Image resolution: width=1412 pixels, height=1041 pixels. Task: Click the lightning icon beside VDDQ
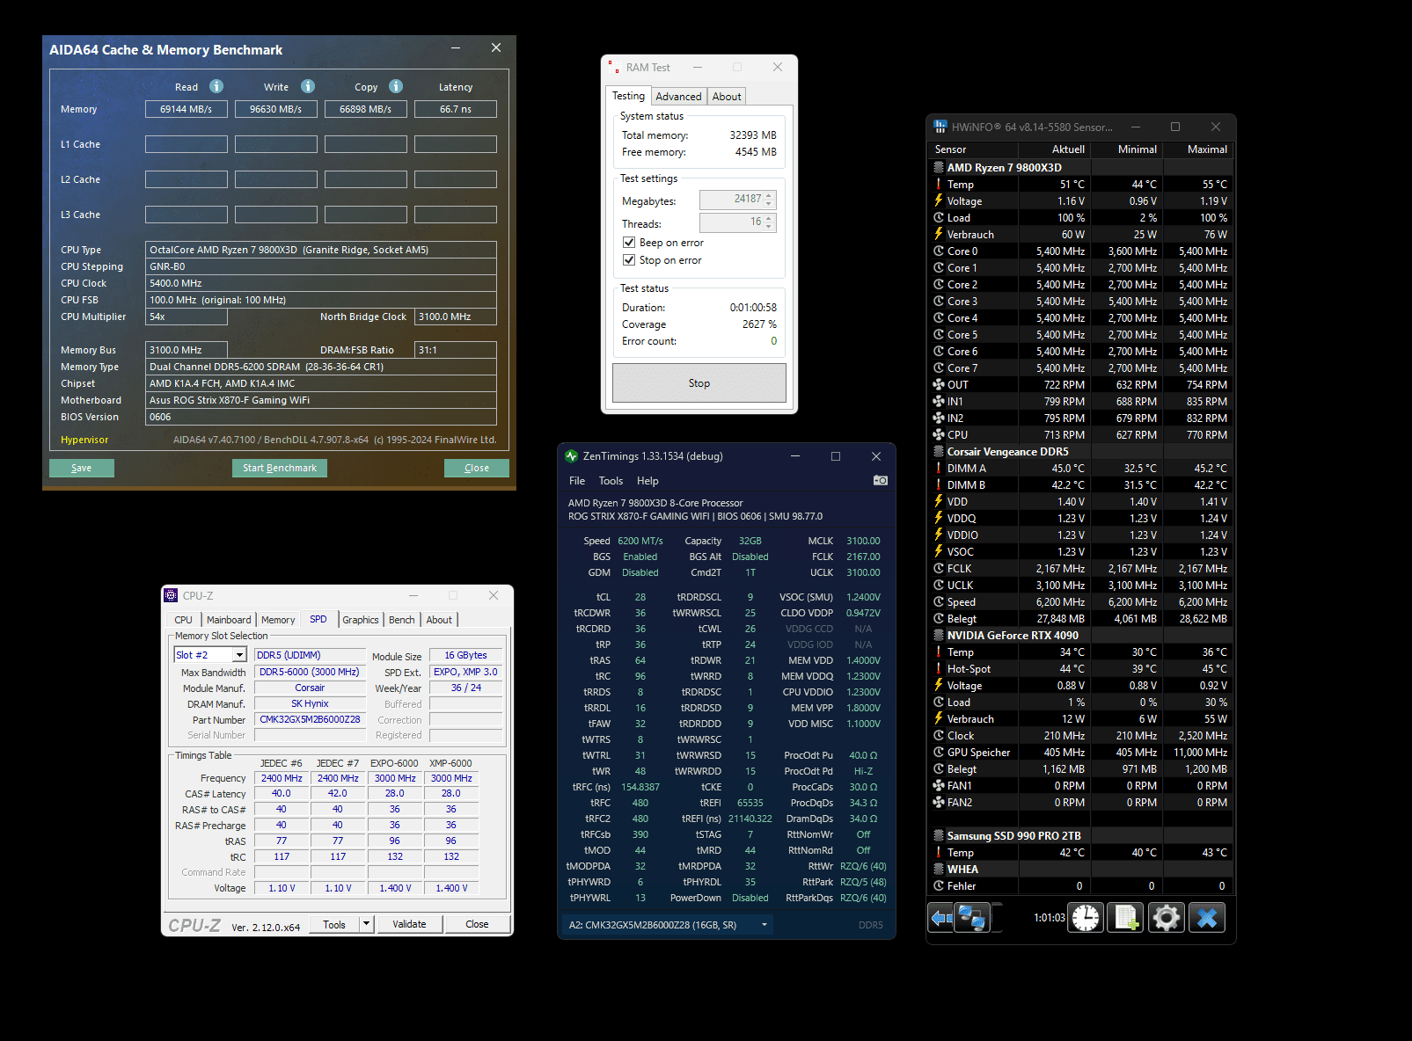[939, 518]
